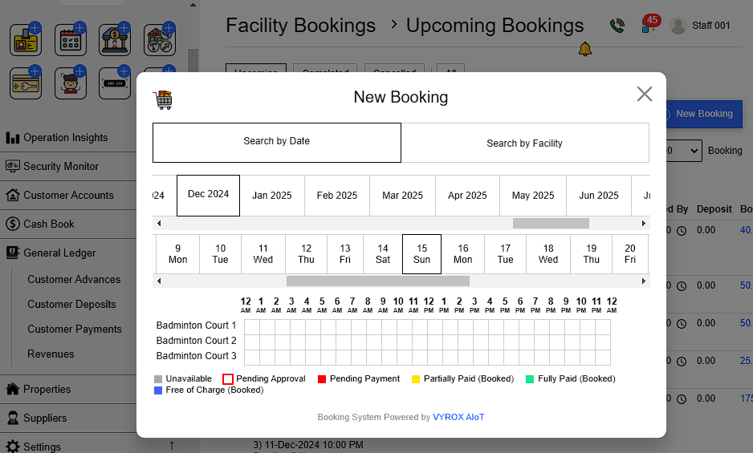
Task: Click the bank cashier shortcut icon
Action: pos(115,40)
